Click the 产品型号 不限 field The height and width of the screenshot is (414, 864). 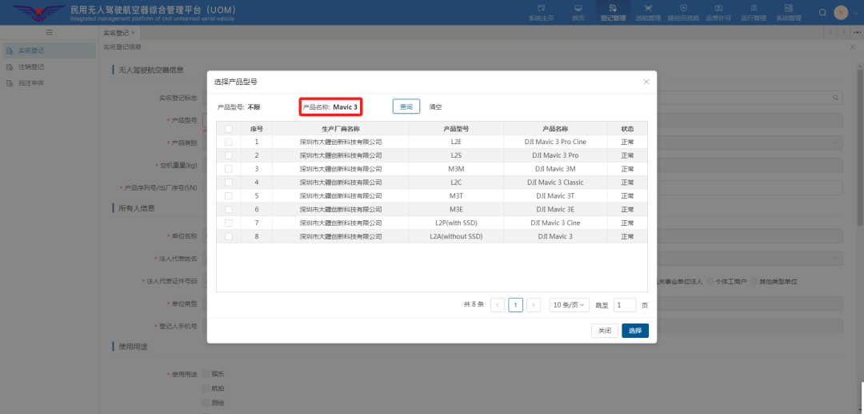click(x=238, y=107)
